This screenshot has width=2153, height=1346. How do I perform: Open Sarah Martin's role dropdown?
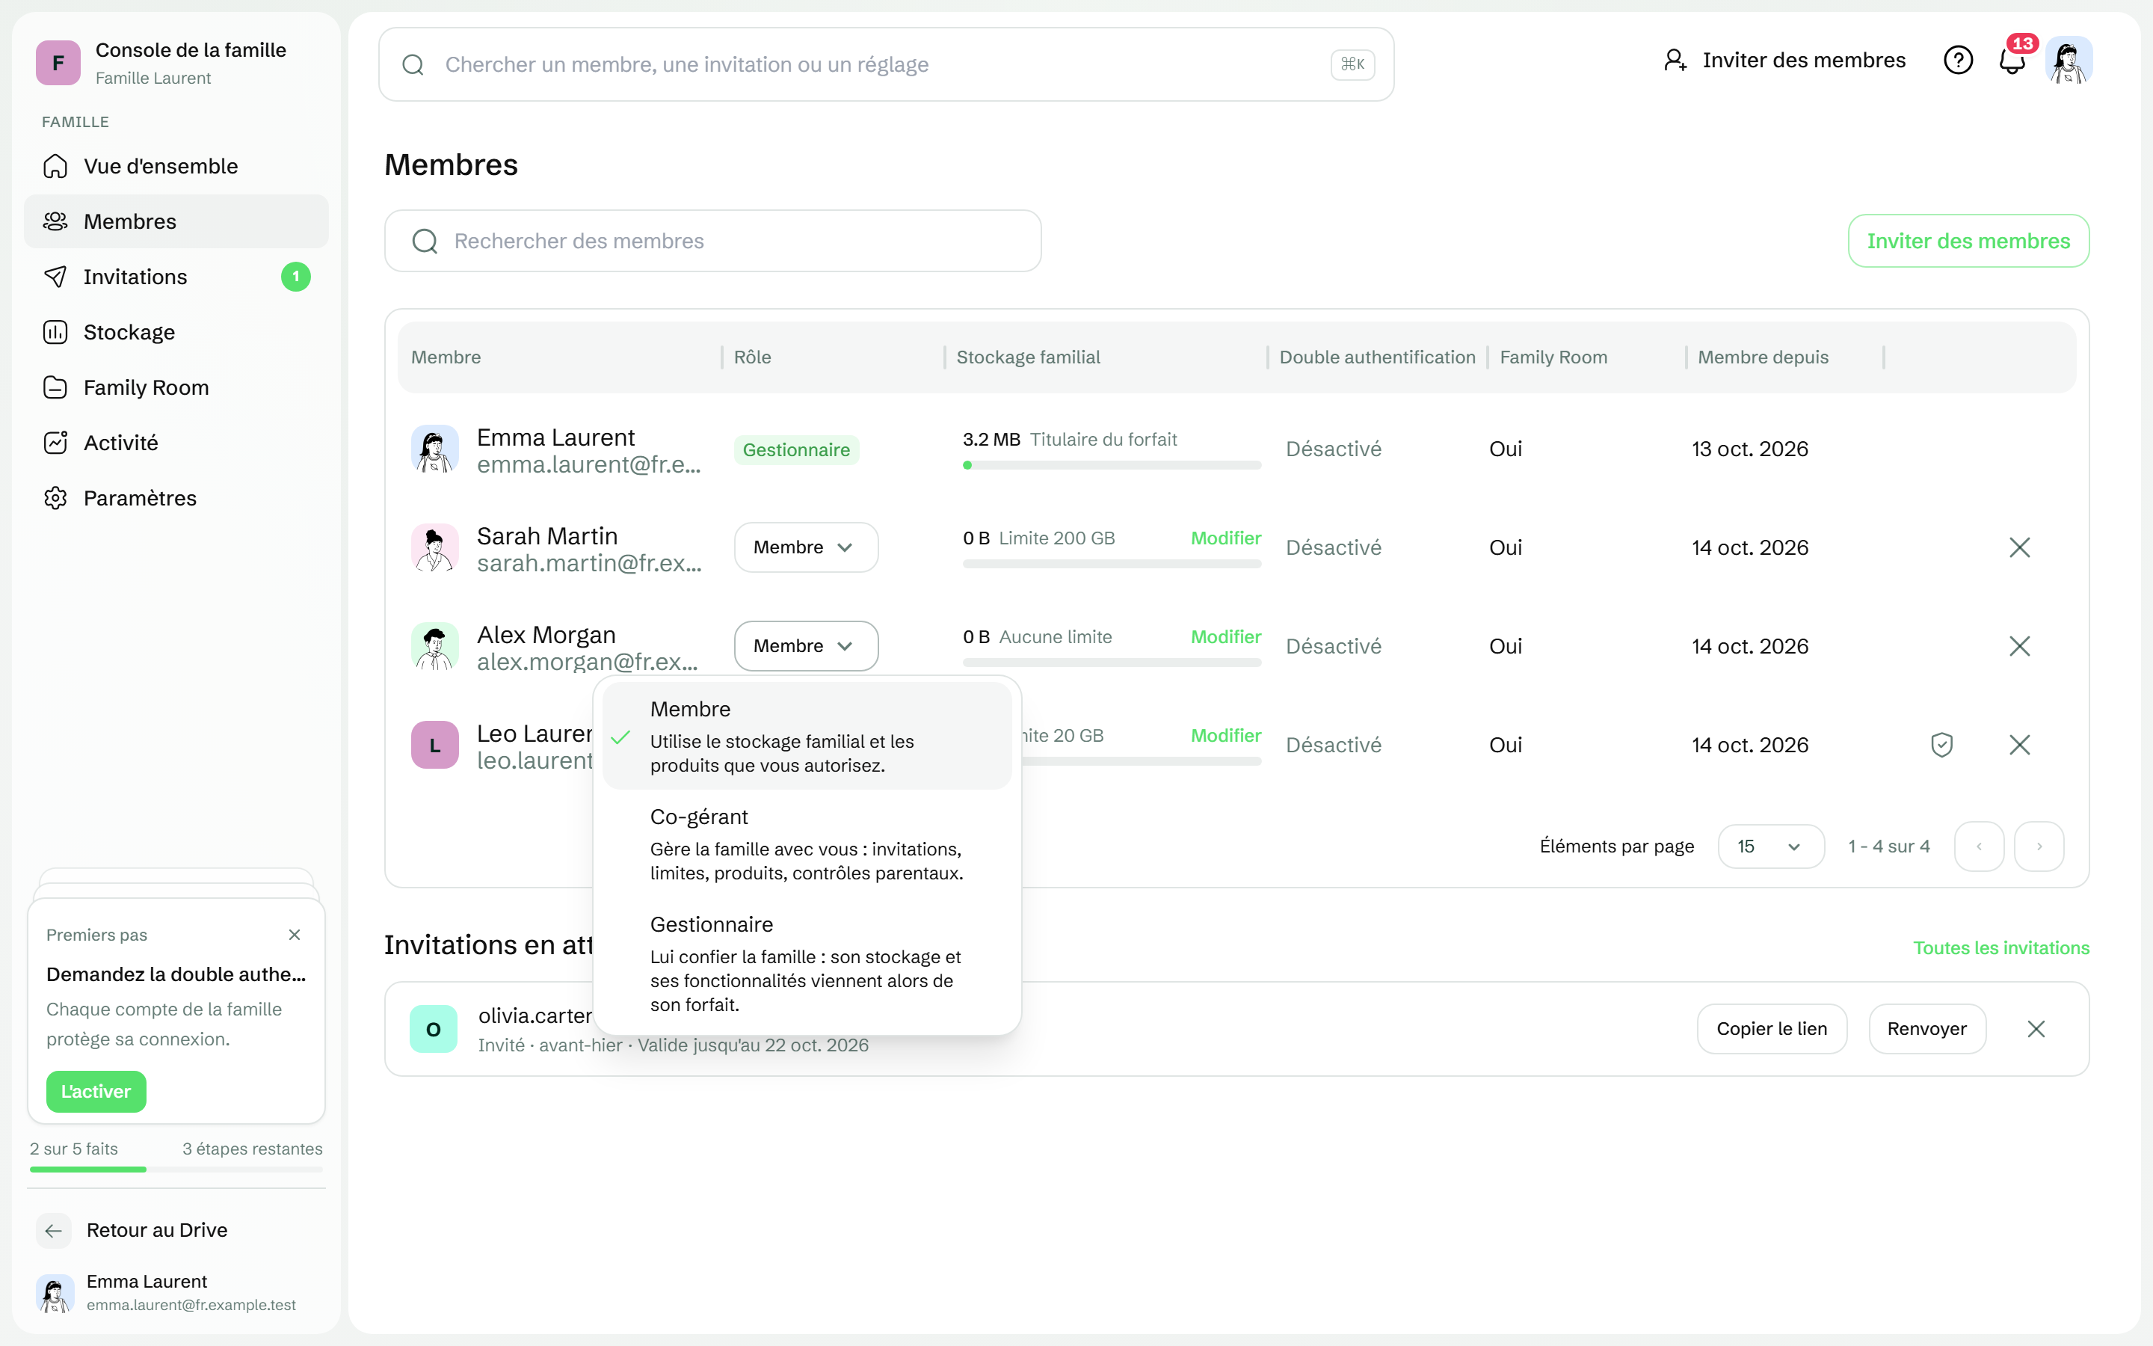tap(806, 547)
